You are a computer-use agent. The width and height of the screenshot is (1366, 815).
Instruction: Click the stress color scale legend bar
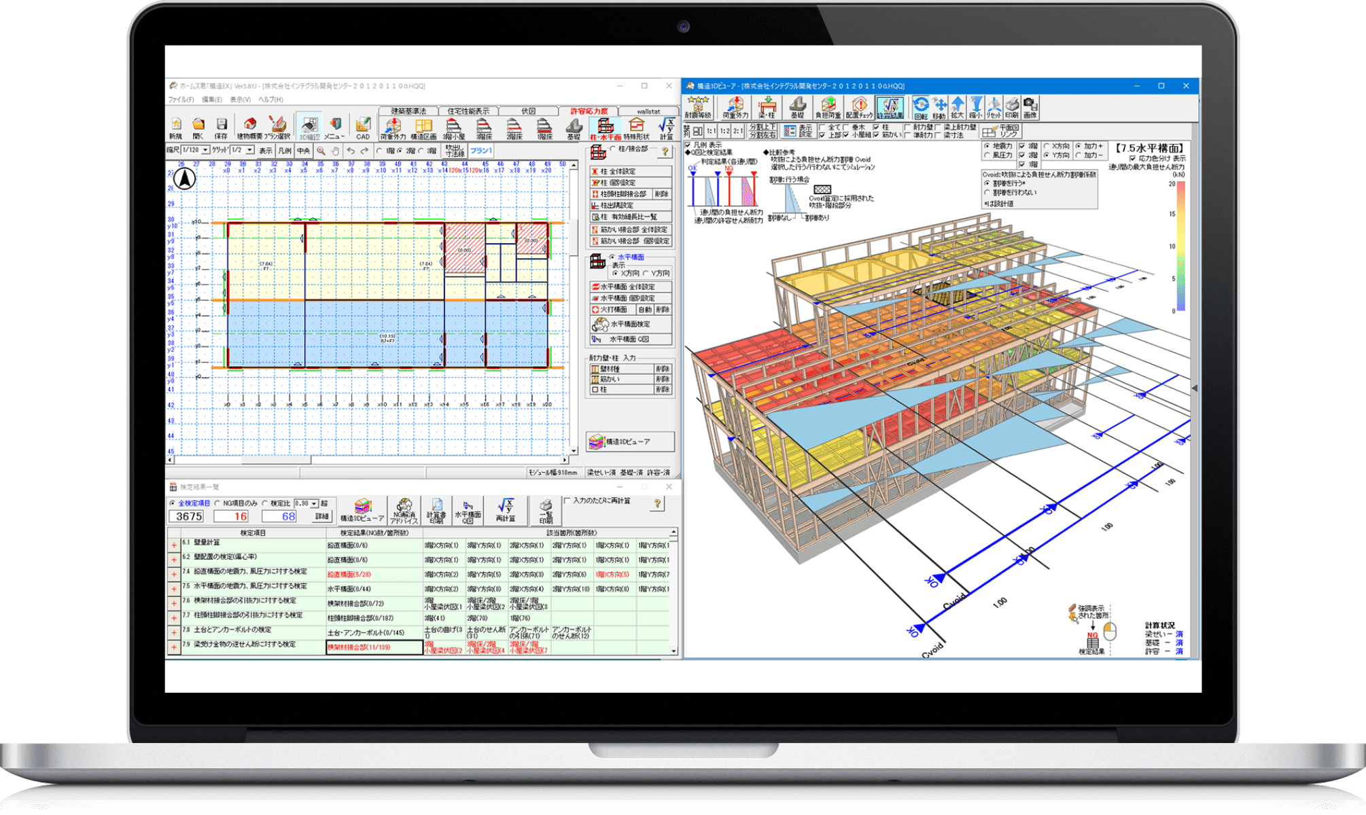click(1181, 246)
